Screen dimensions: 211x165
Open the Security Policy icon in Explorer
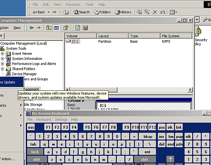pyautogui.click(x=201, y=36)
